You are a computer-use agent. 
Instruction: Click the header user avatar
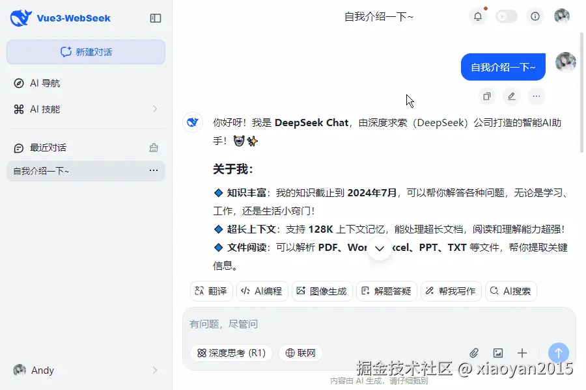[x=562, y=16]
